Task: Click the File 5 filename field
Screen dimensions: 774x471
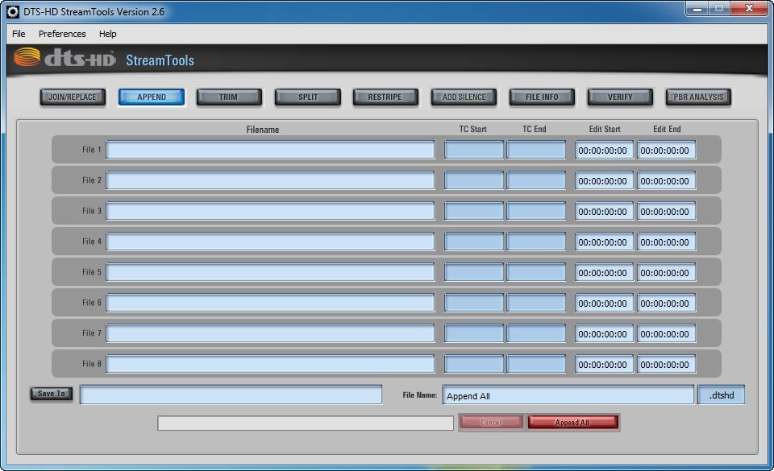Action: pos(271,272)
